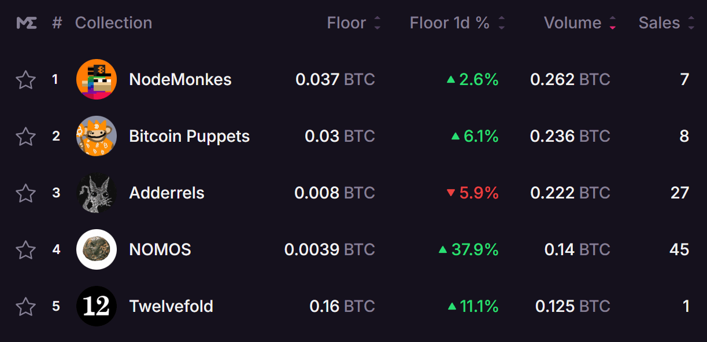Open the Bitcoin Puppets collection name
The height and width of the screenshot is (342, 707).
tap(190, 136)
